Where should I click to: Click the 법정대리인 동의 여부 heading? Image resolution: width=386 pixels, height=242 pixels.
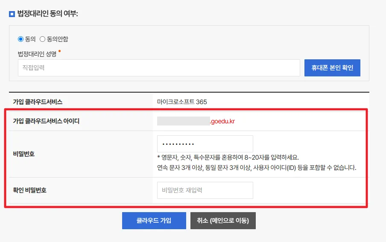48,14
